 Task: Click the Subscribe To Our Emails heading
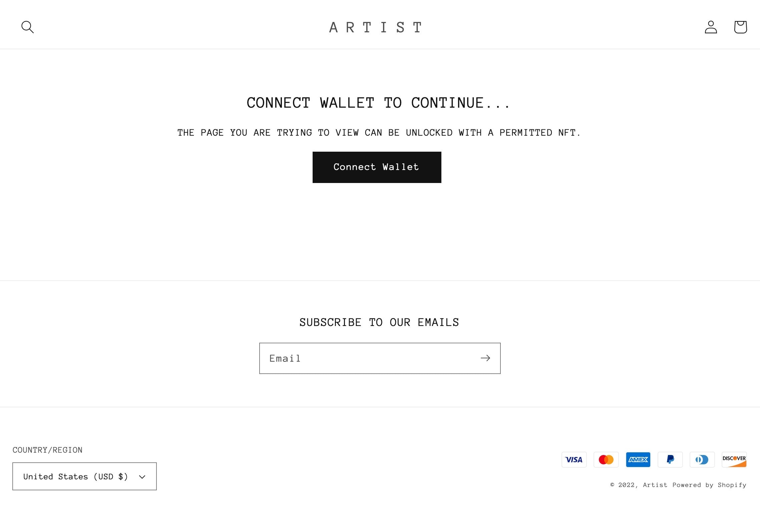[379, 322]
